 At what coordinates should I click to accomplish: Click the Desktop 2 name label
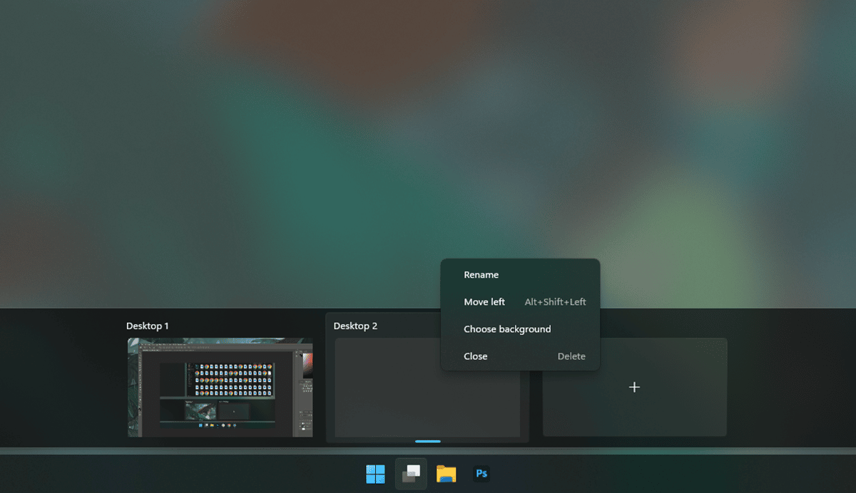(x=355, y=326)
